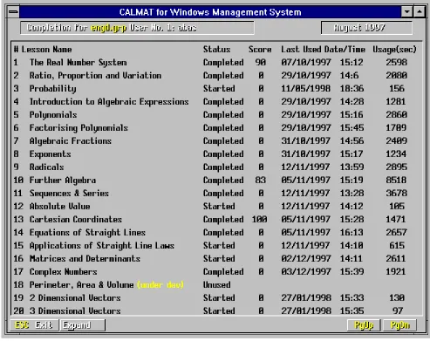Click usage value 2598
430x341 pixels.
(396, 63)
